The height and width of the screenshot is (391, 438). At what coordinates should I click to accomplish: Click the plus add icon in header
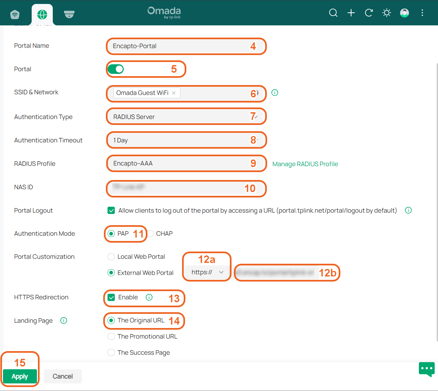tap(351, 13)
